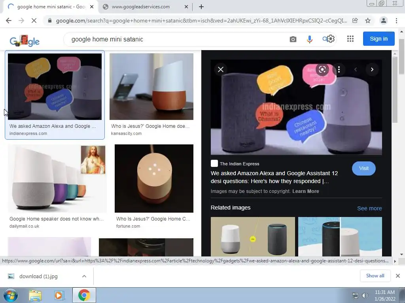Open download (1).jpg file
This screenshot has width=405, height=303.
(x=38, y=276)
